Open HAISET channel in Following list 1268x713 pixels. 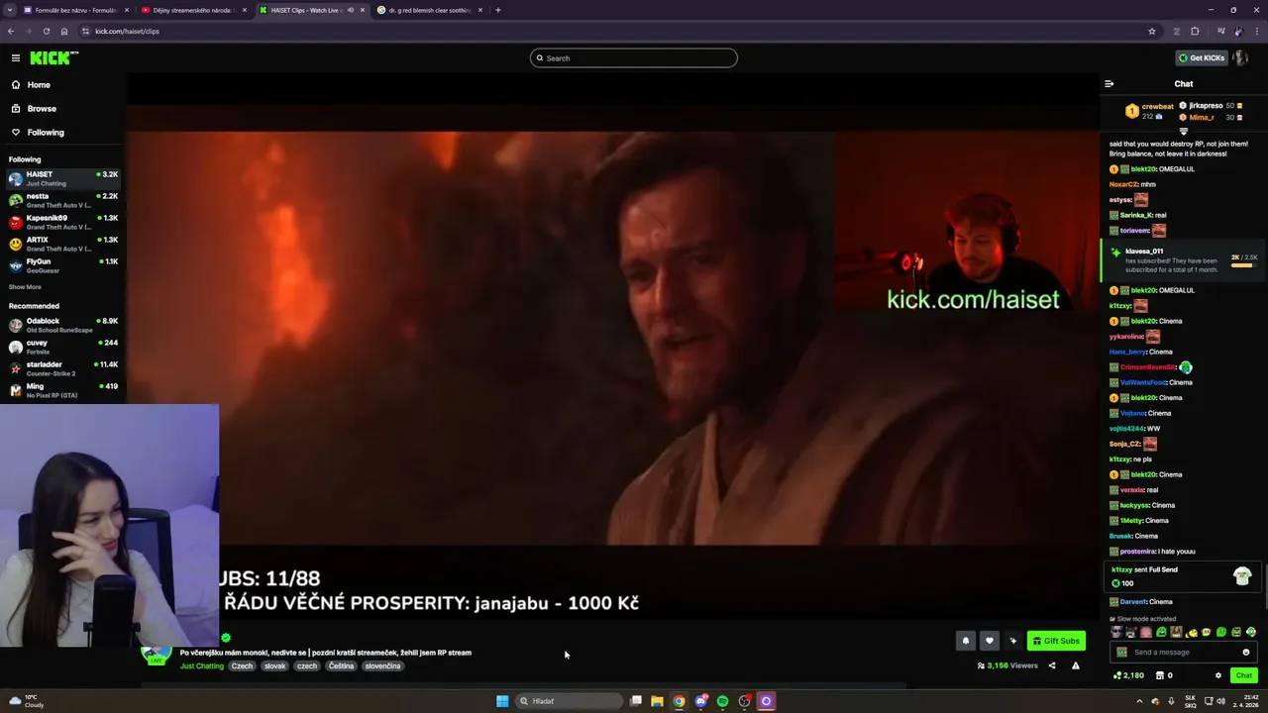(63, 179)
